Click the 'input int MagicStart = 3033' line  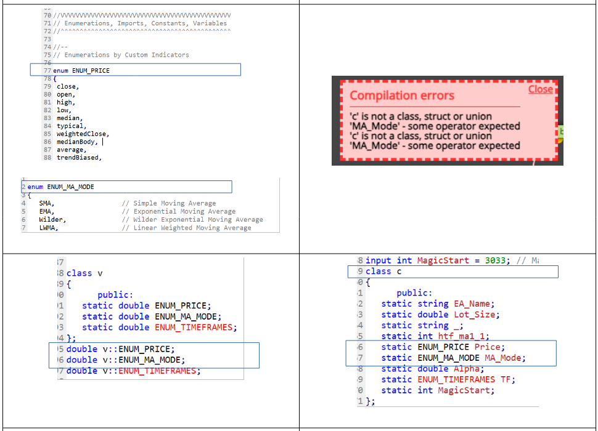(438, 260)
